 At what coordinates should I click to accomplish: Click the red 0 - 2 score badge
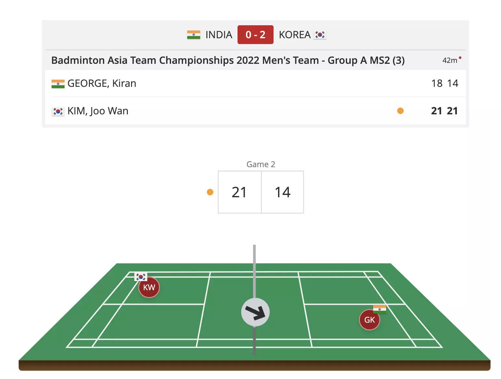tap(255, 35)
